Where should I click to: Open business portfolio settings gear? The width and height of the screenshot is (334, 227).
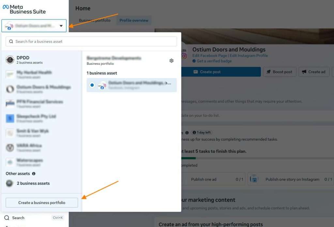click(x=172, y=61)
